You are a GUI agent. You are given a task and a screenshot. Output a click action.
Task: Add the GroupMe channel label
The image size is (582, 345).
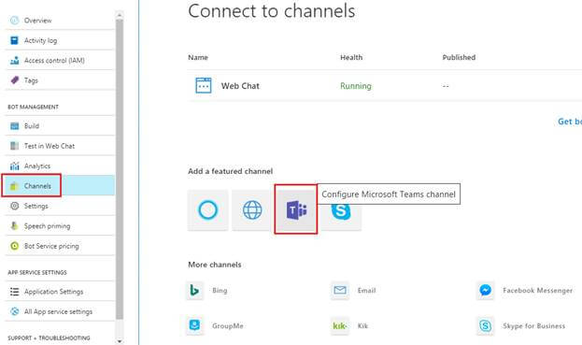tap(228, 325)
